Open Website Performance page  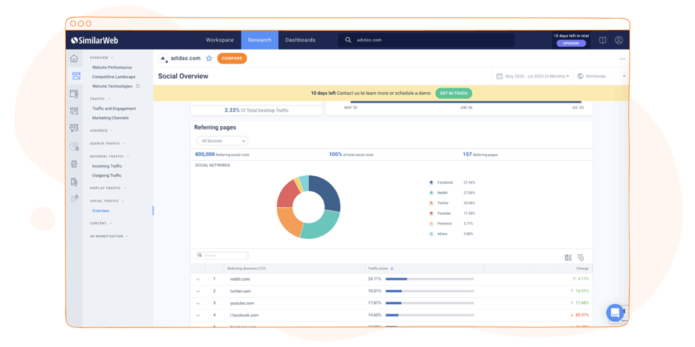pyautogui.click(x=112, y=67)
